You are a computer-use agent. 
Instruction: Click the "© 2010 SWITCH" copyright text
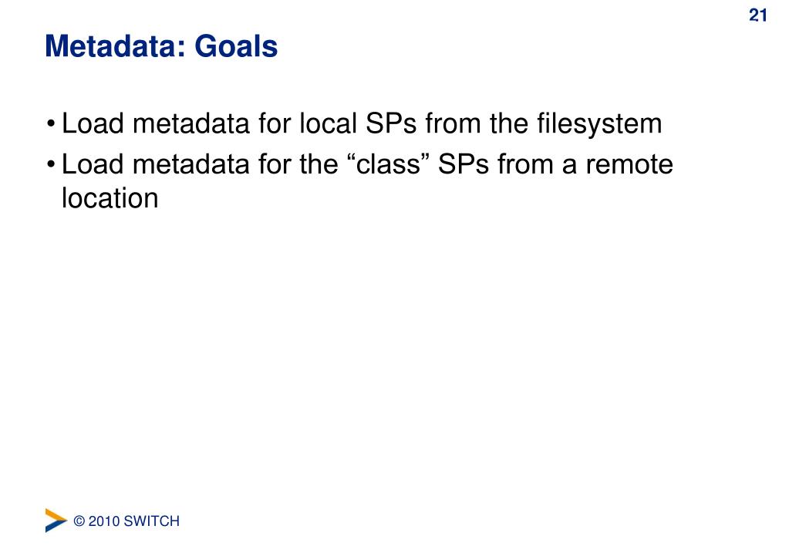point(126,521)
